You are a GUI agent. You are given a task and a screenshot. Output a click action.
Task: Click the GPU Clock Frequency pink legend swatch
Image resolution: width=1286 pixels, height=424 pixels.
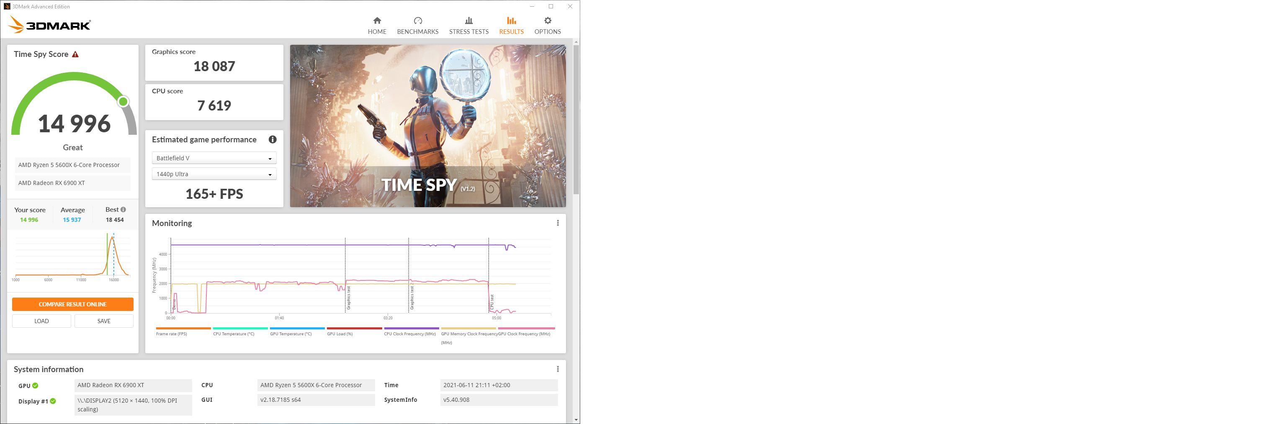point(526,329)
